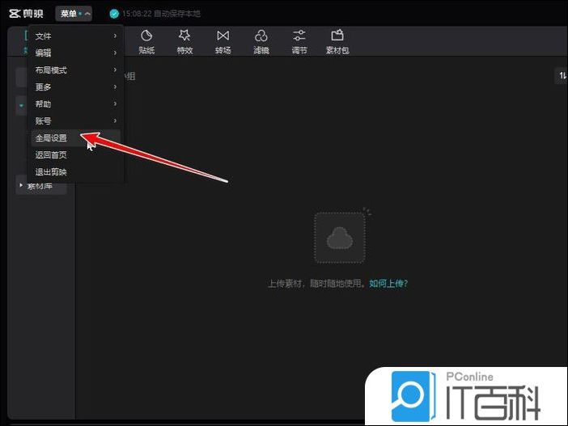This screenshot has height=426, width=568.
Task: Choose 返回首页 menu entry
Action: (76, 155)
